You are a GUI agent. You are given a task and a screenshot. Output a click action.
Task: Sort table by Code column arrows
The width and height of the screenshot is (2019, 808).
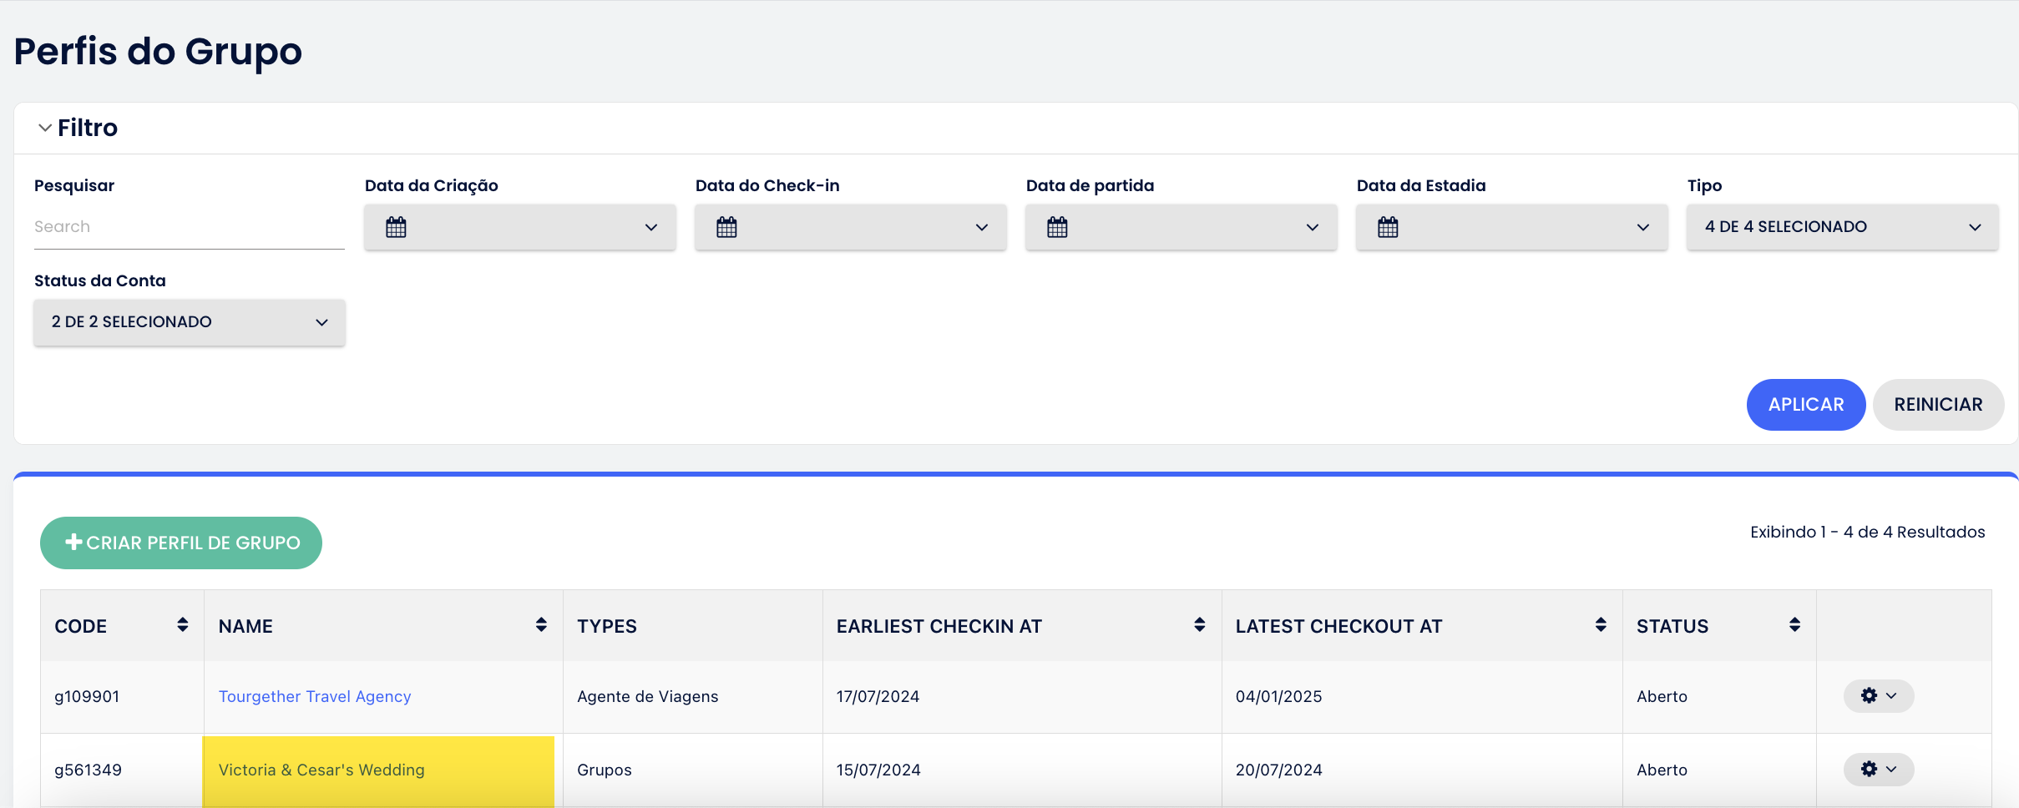coord(182,625)
